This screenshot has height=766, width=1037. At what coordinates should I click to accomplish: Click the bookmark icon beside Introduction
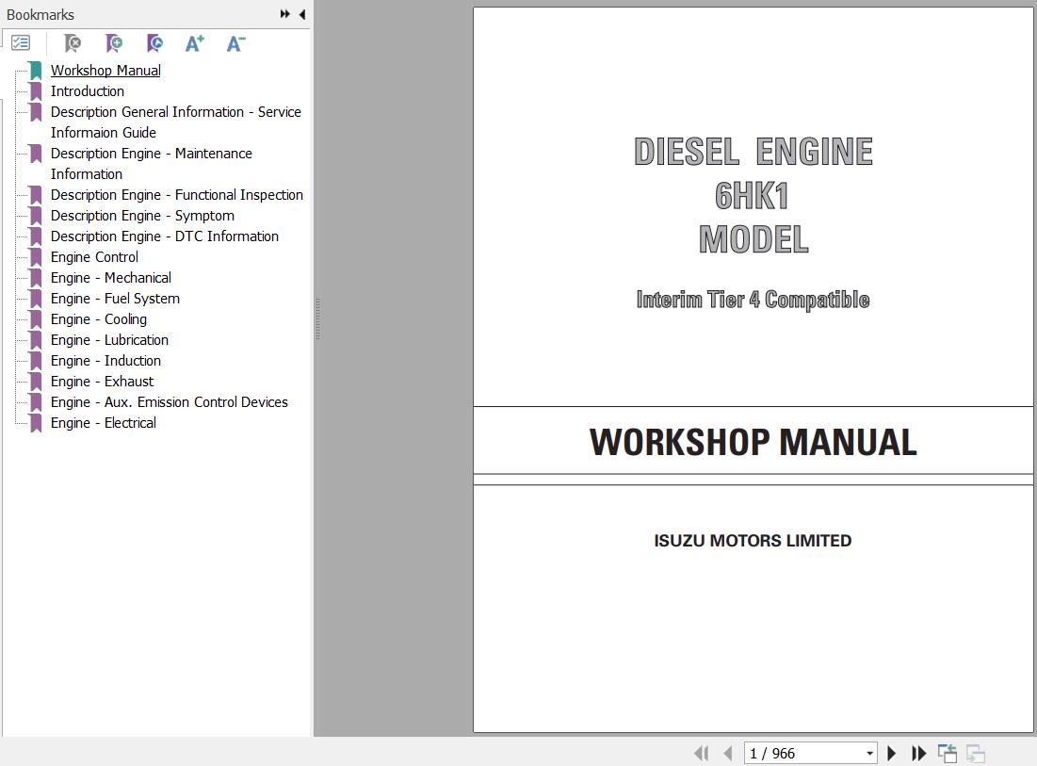[x=36, y=91]
